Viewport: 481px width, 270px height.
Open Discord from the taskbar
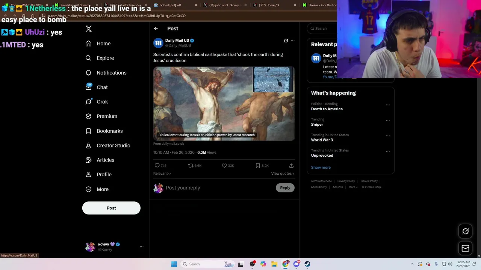point(296,264)
